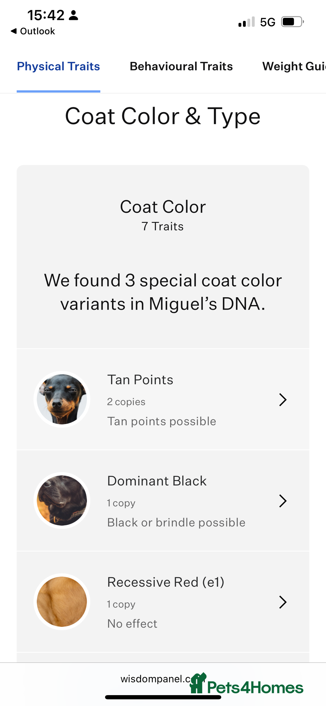Expand the Tan Points chevron
This screenshot has height=706, width=326.
(x=283, y=400)
